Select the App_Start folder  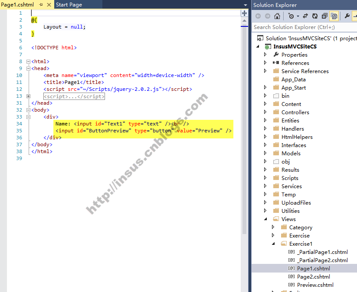[x=294, y=88]
